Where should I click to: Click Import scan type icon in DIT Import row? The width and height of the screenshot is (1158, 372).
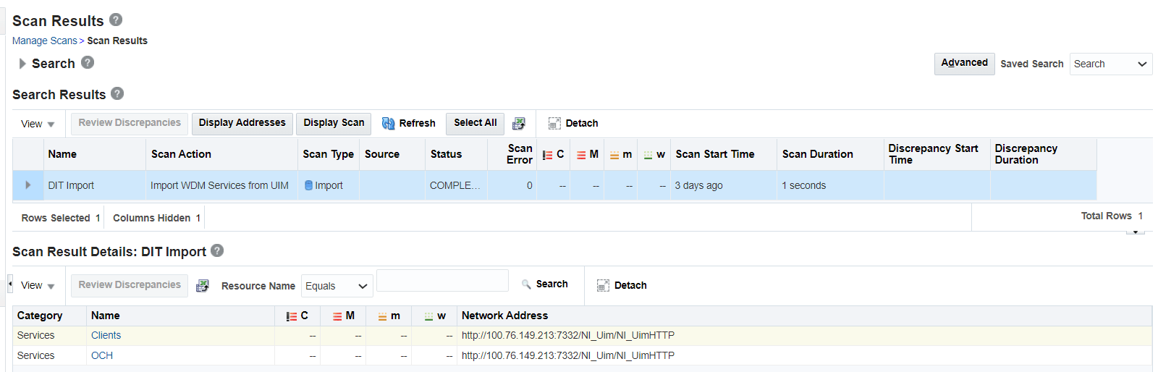[x=308, y=185]
